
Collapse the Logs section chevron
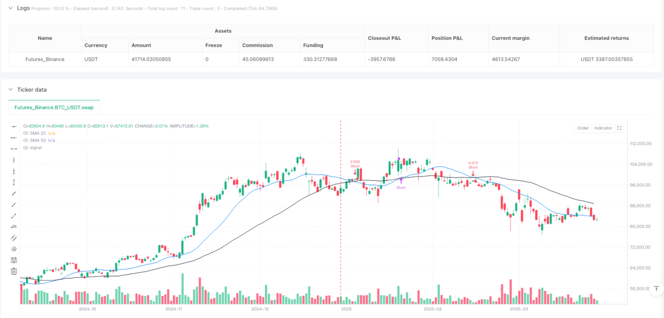click(11, 8)
